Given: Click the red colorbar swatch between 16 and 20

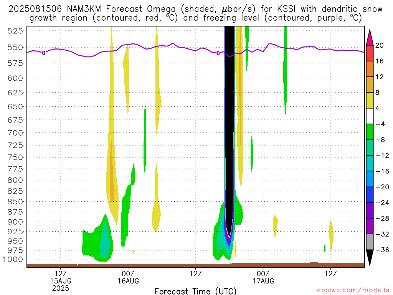Looking at the screenshot, I should pos(370,53).
